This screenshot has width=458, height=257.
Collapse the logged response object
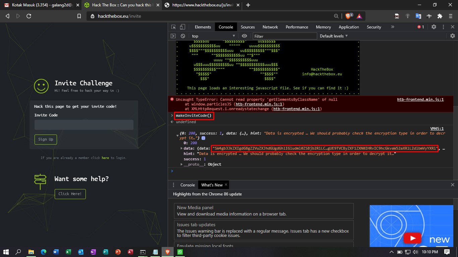[x=177, y=136]
